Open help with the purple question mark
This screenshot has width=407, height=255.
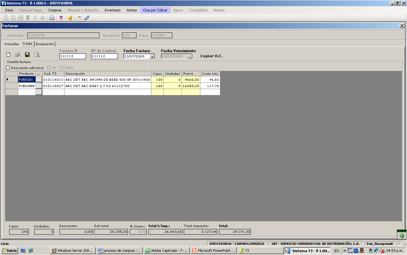coord(61,18)
